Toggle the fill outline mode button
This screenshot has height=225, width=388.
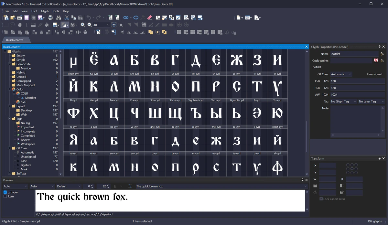point(65,25)
